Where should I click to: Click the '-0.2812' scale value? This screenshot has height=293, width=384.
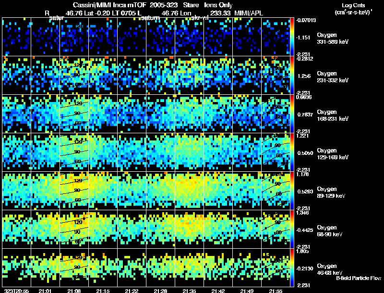point(304,59)
